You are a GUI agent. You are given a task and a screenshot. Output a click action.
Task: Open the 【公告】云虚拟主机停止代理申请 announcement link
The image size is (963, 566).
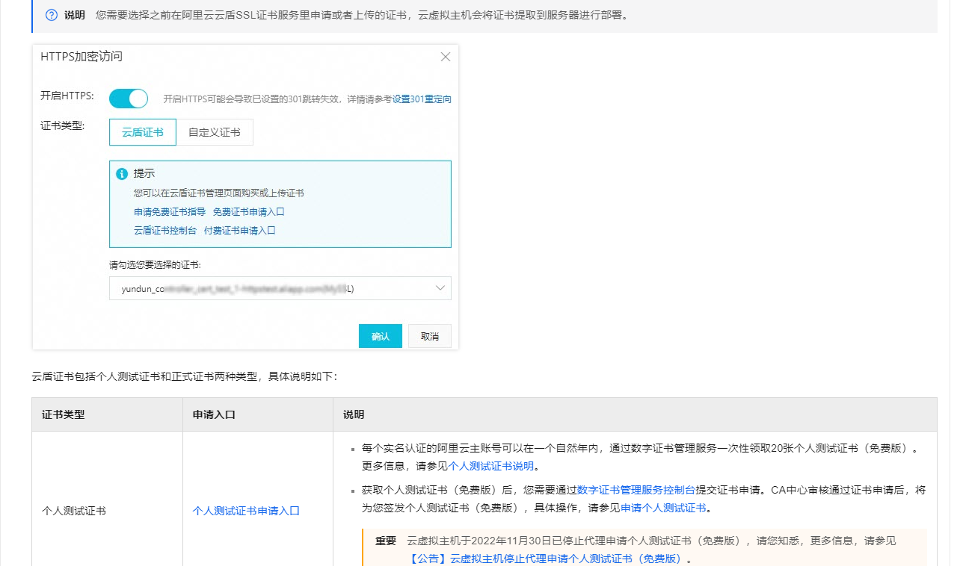pos(547,559)
